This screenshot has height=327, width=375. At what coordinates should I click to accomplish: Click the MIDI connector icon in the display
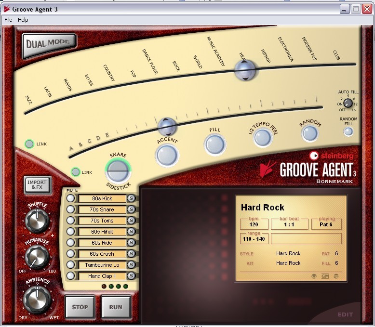(x=314, y=276)
